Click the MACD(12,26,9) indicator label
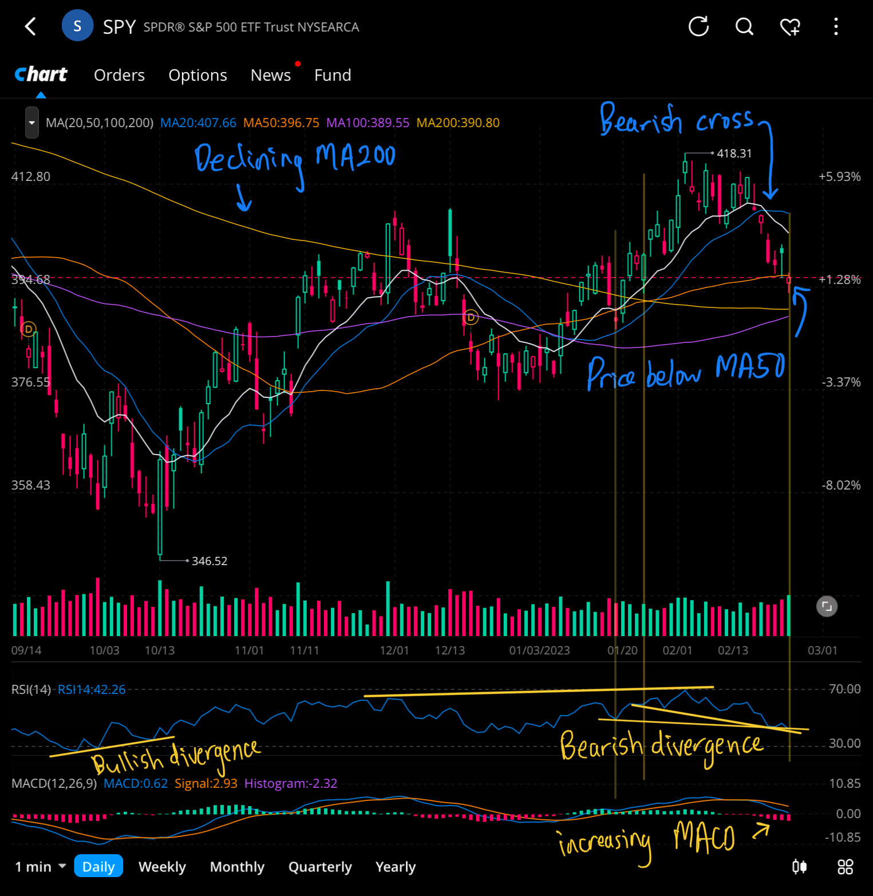This screenshot has height=896, width=873. (54, 783)
